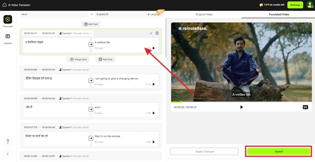Play the translated video preview
Viewport: 315px width, 162px height.
click(242, 107)
